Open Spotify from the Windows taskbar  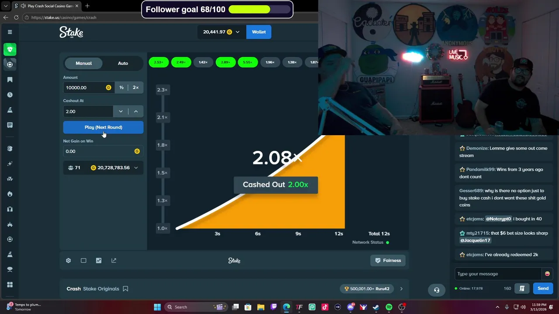[x=389, y=307]
